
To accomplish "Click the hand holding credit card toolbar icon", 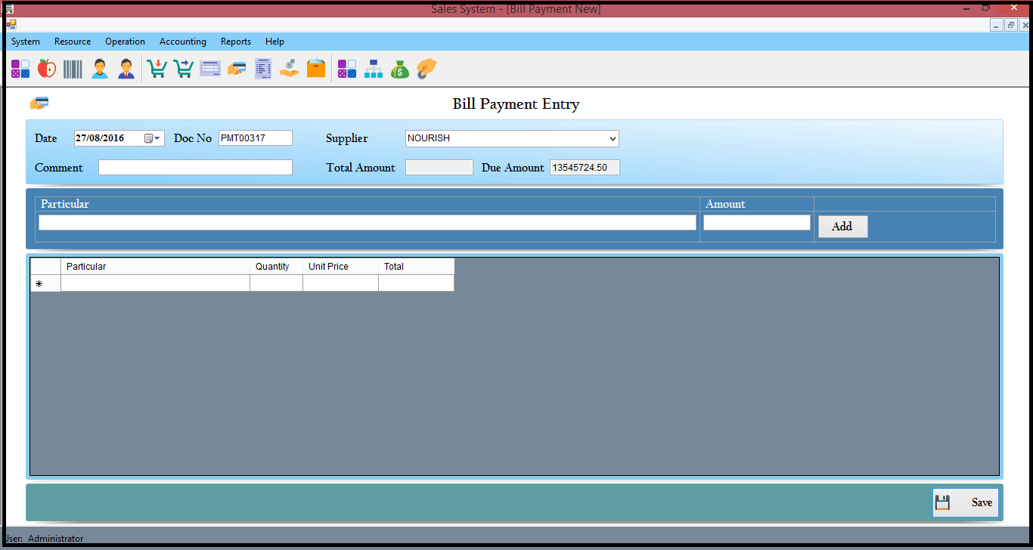I will pos(237,69).
